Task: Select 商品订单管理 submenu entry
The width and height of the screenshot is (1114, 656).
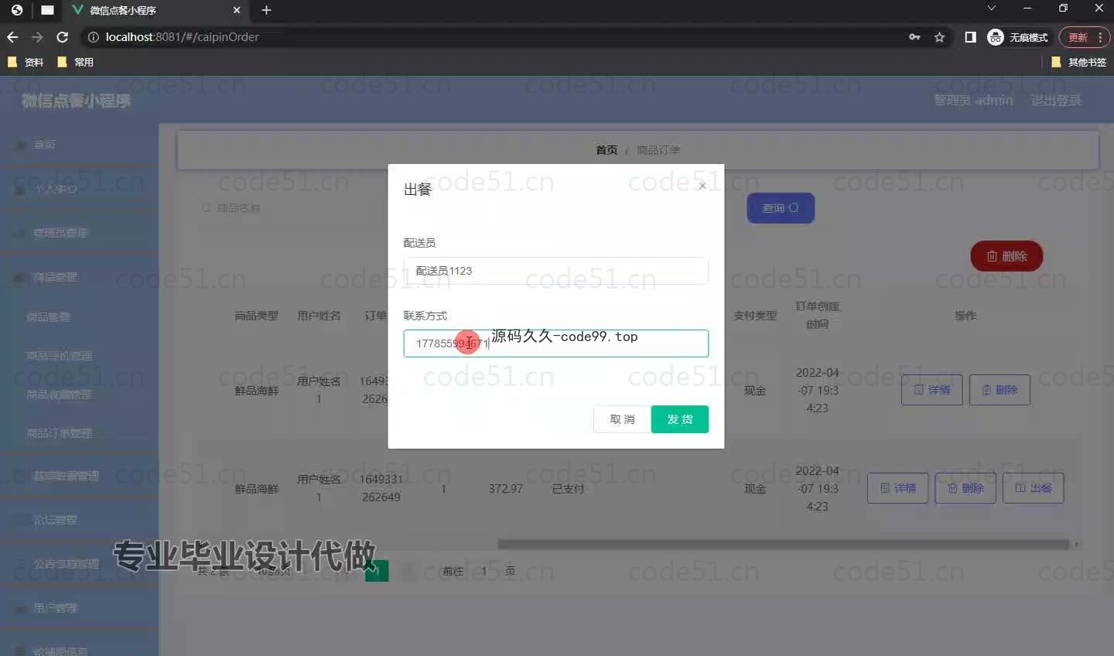Action: pos(79,433)
